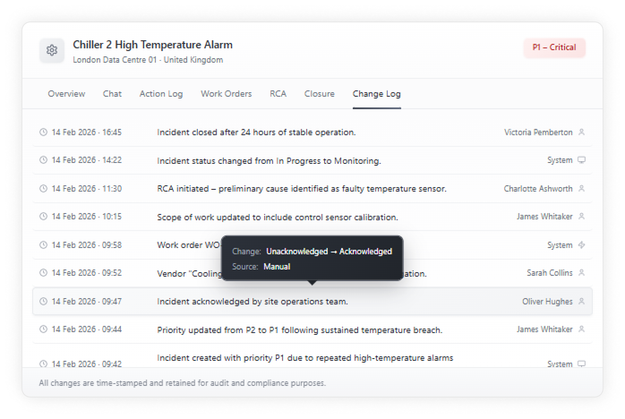Select the incident acknowledged log row
The width and height of the screenshot is (625, 419).
pyautogui.click(x=252, y=302)
